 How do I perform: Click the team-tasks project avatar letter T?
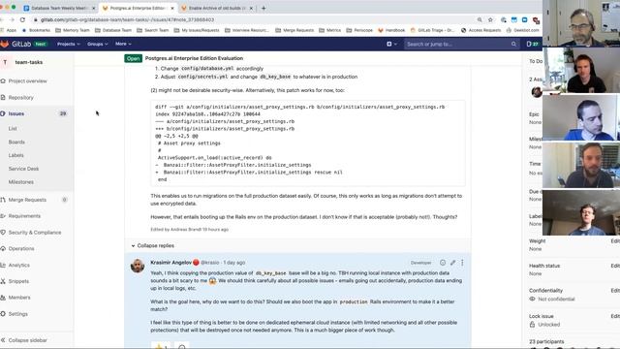(5, 62)
